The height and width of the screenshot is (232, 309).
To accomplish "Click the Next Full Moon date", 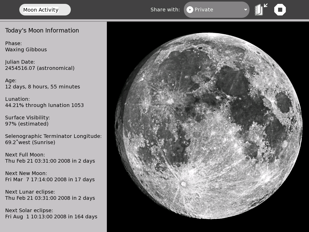I will 50,161.
